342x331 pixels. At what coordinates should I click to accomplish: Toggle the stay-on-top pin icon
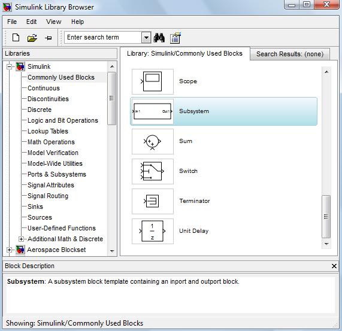tap(48, 38)
